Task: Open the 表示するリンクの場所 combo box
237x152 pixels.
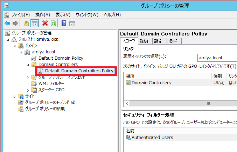Action: [217, 58]
